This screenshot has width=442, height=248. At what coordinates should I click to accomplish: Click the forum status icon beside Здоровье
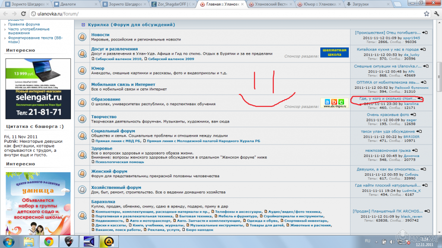pyautogui.click(x=82, y=155)
